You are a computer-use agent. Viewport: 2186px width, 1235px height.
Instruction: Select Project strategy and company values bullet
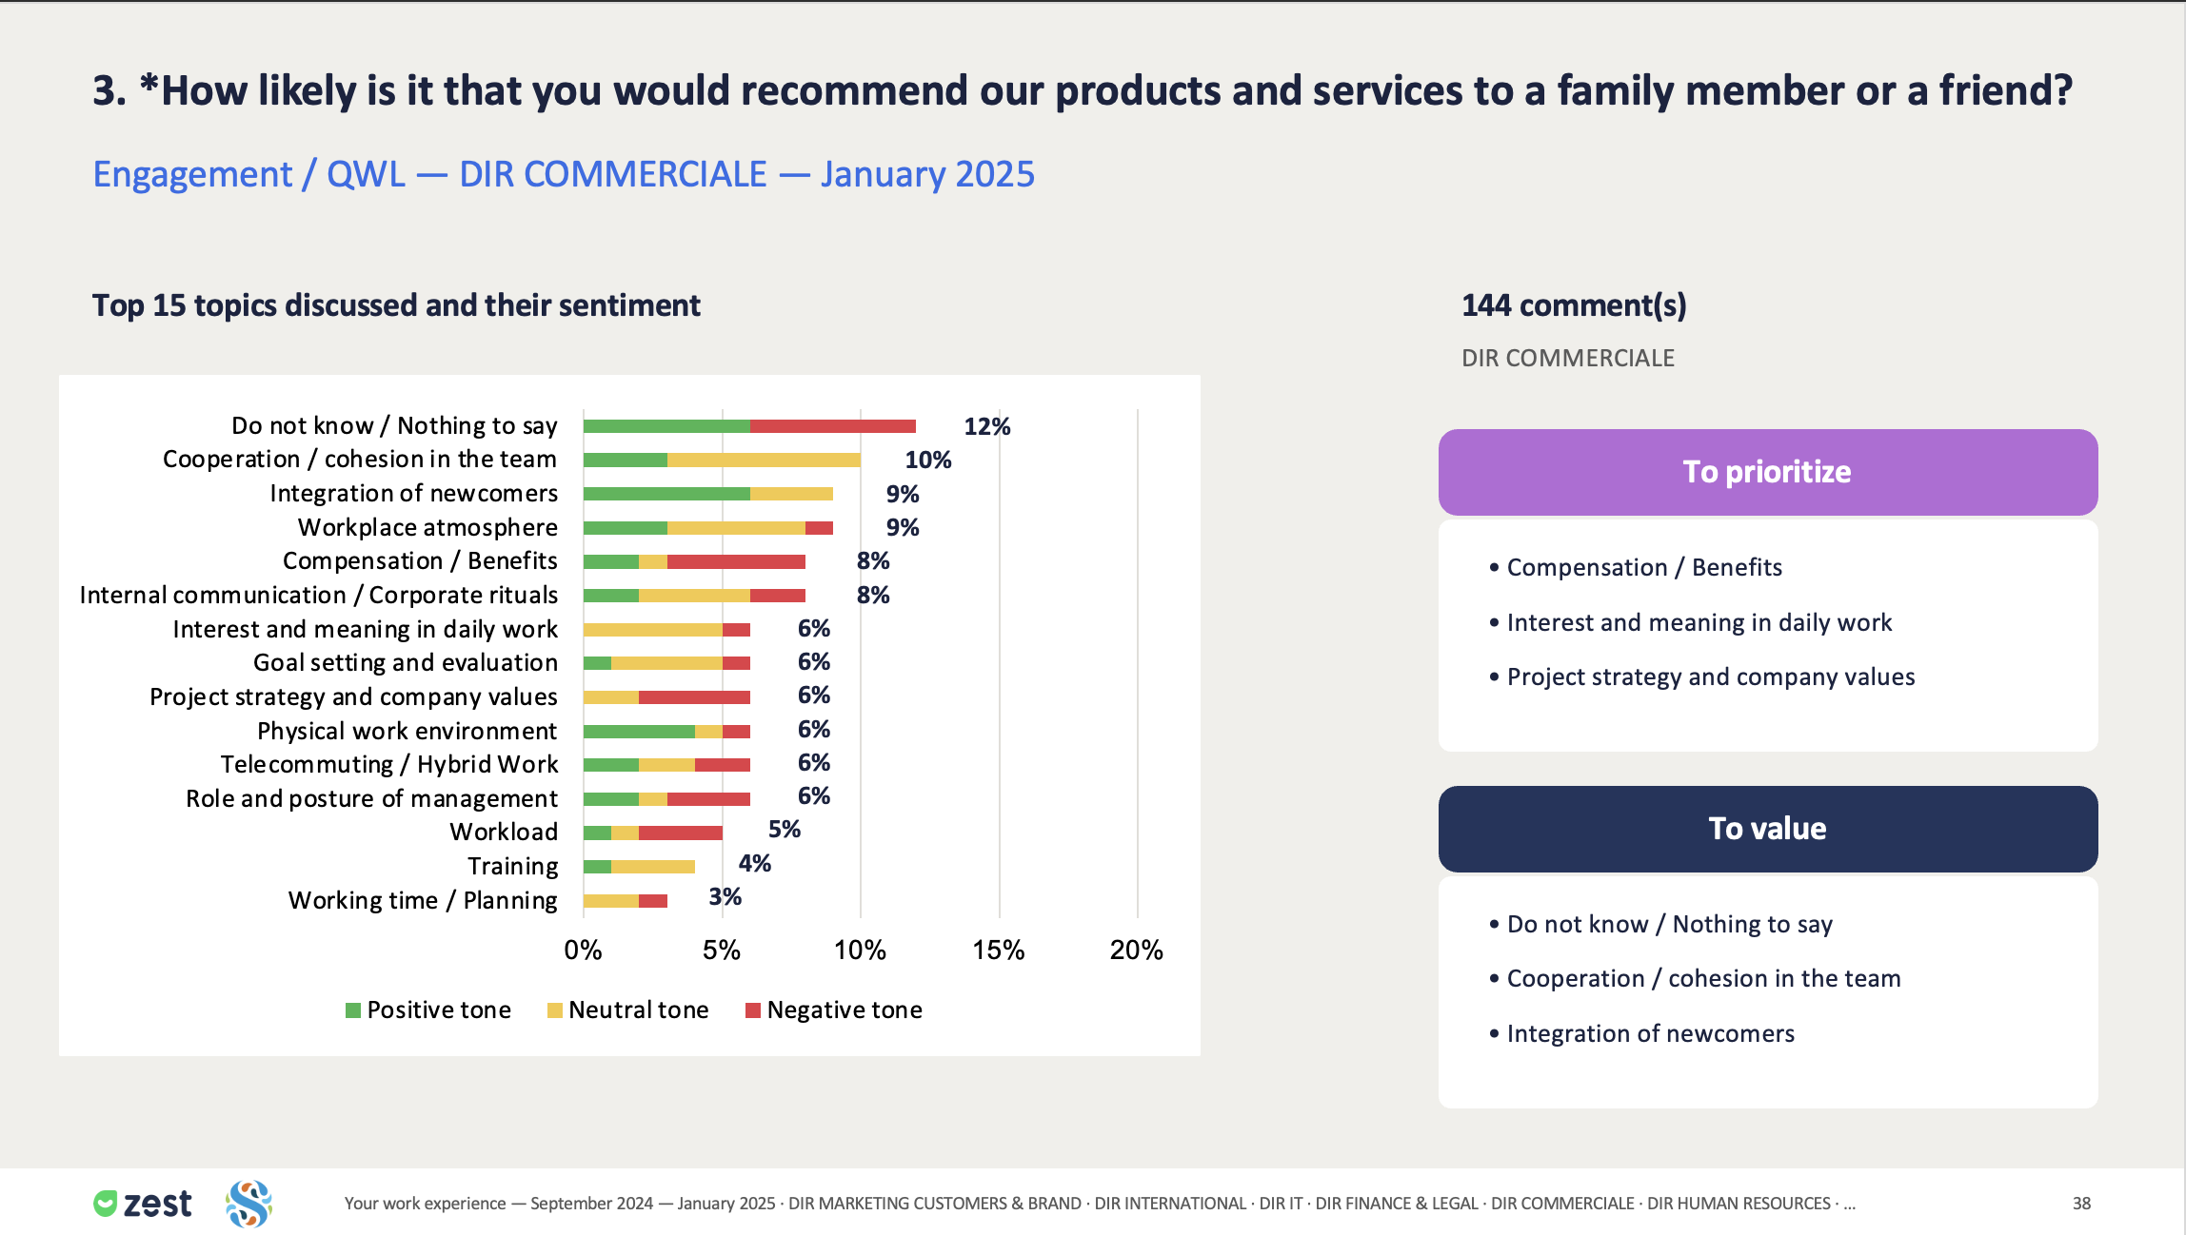[x=1710, y=676]
